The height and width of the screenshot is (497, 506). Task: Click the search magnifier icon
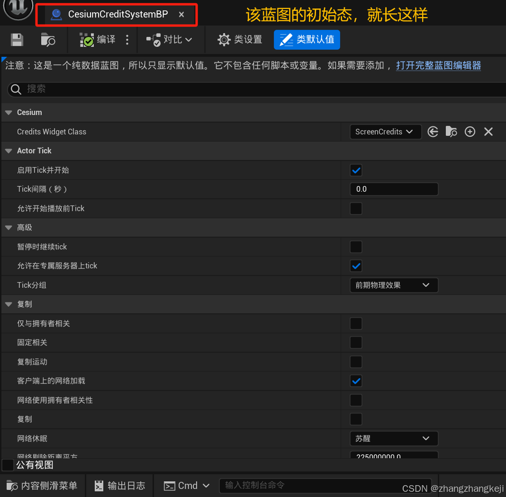pyautogui.click(x=16, y=89)
